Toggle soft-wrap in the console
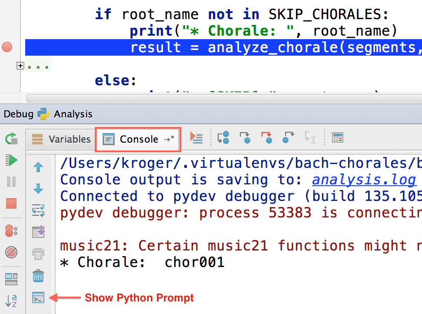Image resolution: width=422 pixels, height=314 pixels. 38,211
